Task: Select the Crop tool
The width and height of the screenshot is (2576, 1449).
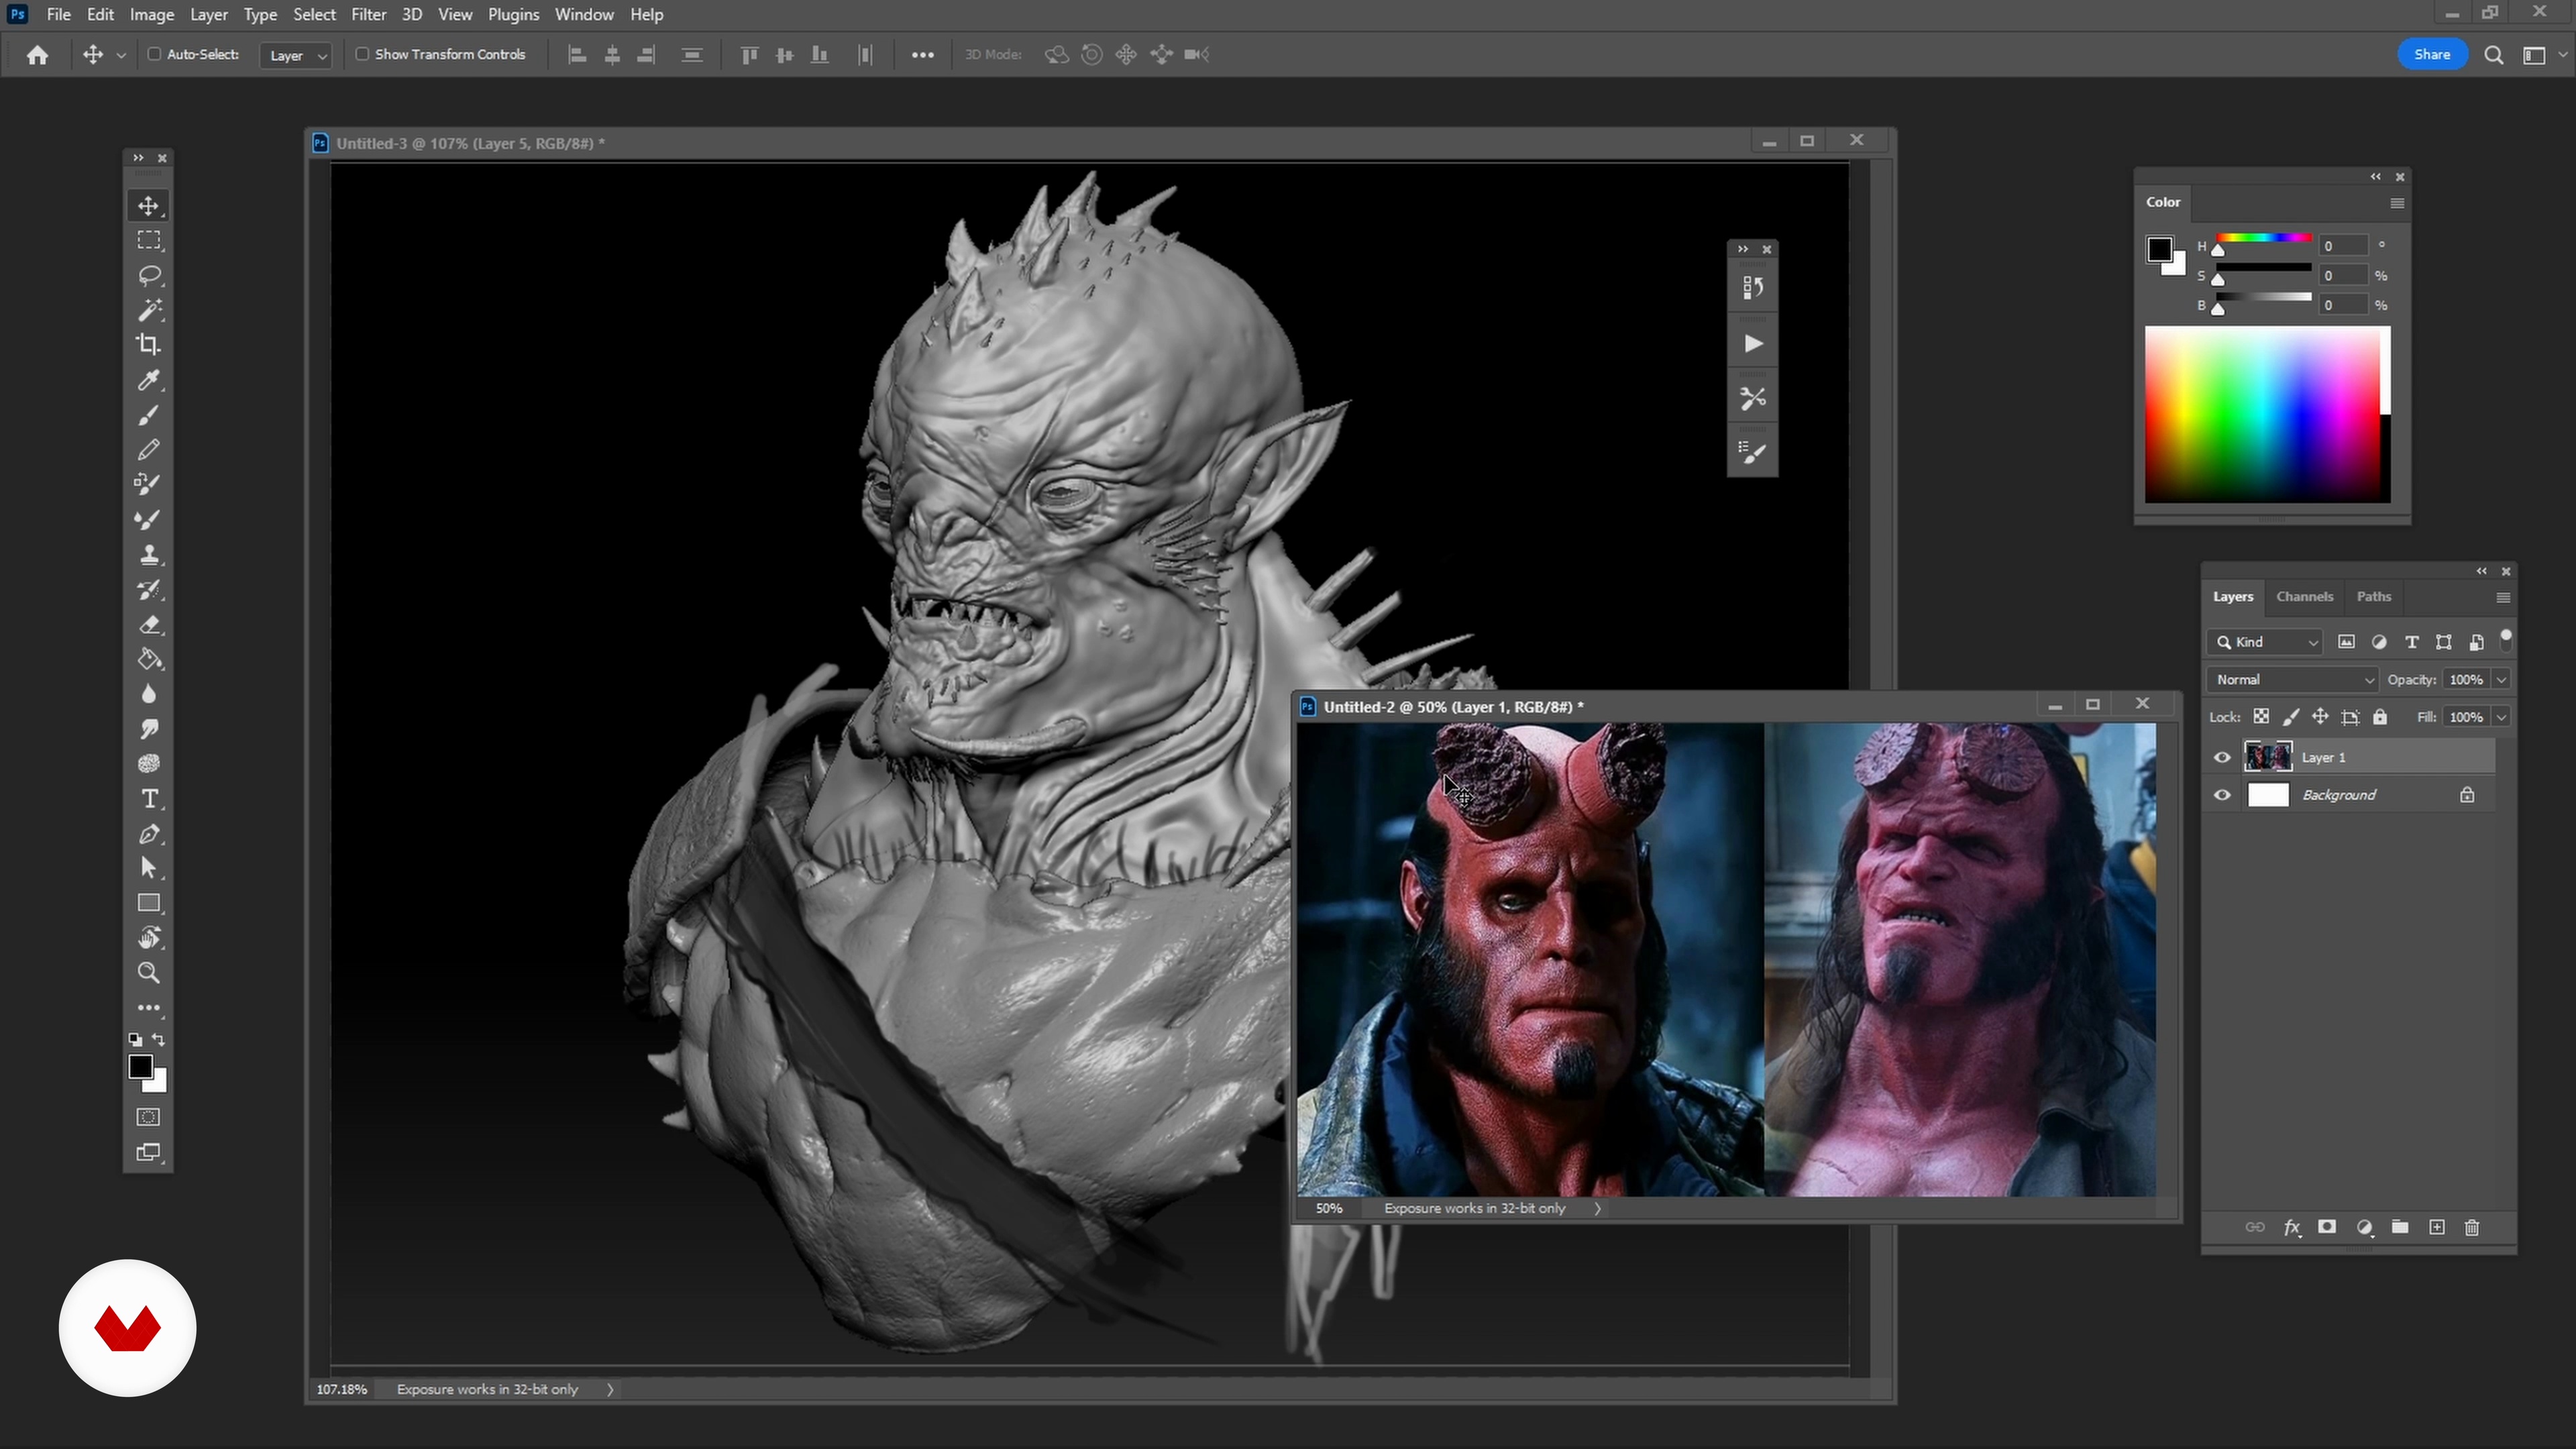Action: pyautogui.click(x=148, y=345)
